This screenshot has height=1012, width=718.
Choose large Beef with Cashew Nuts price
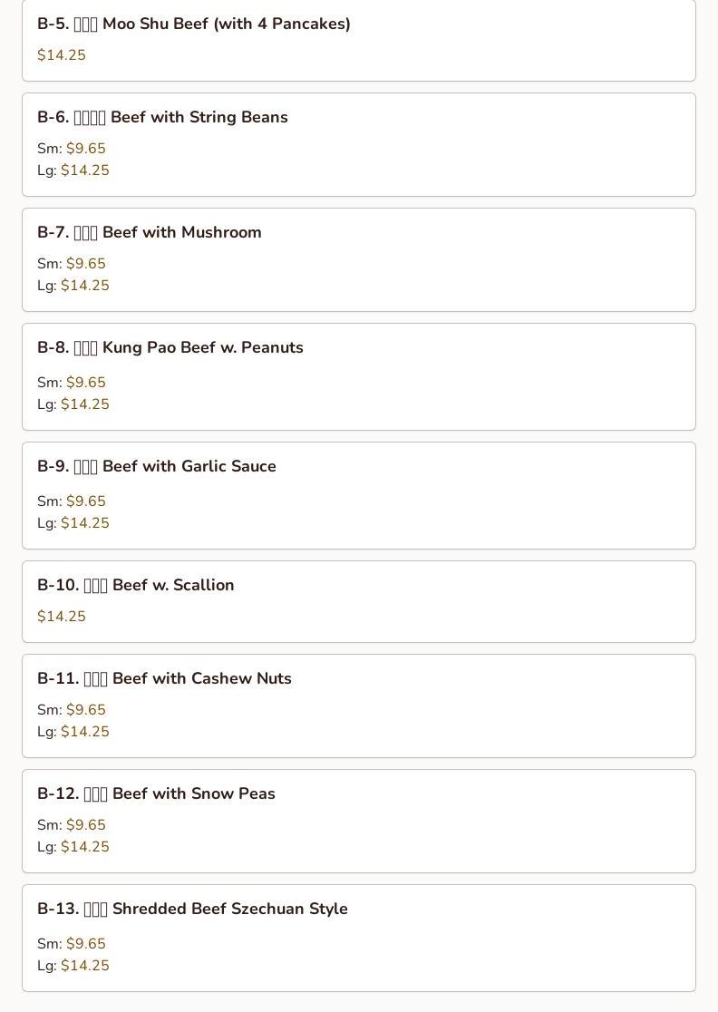(84, 732)
